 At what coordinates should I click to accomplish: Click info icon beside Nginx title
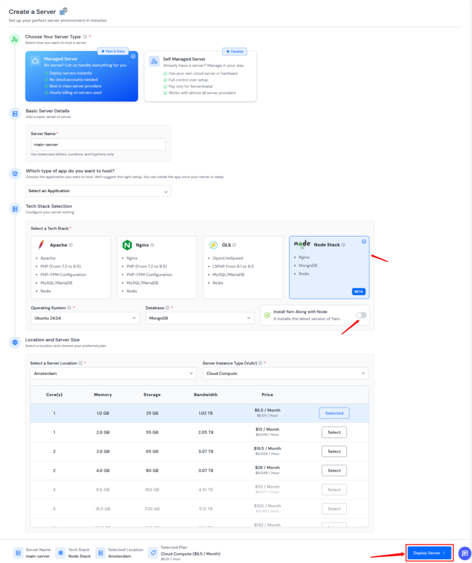(x=152, y=245)
